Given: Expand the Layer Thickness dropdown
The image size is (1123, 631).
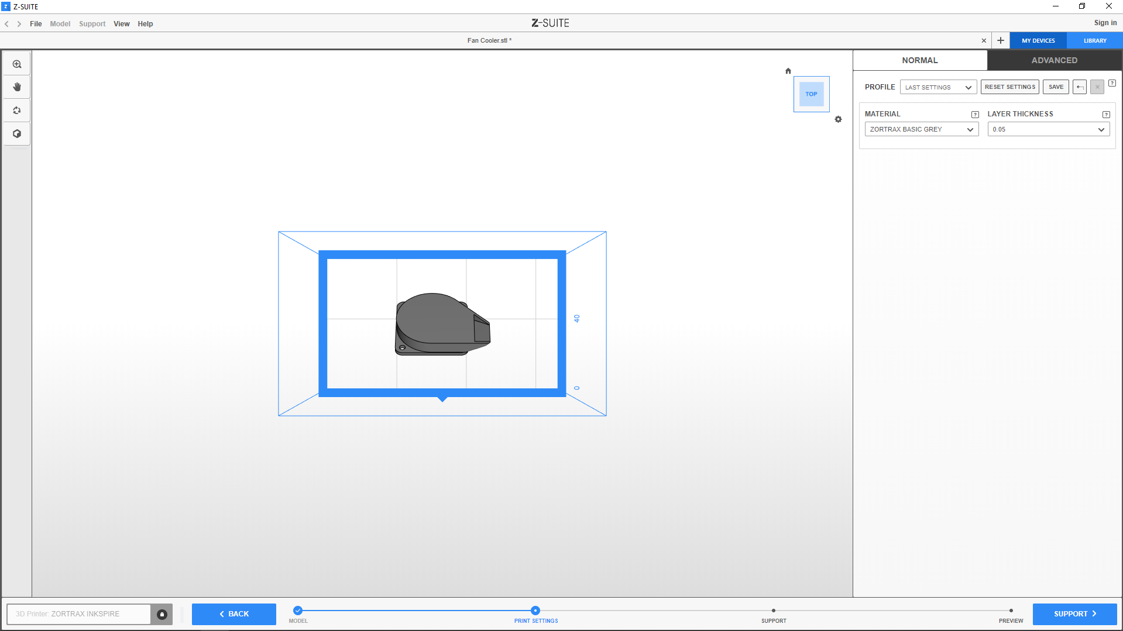Looking at the screenshot, I should (x=1048, y=129).
